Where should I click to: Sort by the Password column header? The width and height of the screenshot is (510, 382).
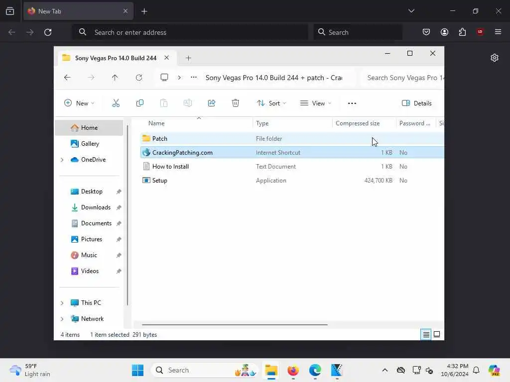[416, 123]
